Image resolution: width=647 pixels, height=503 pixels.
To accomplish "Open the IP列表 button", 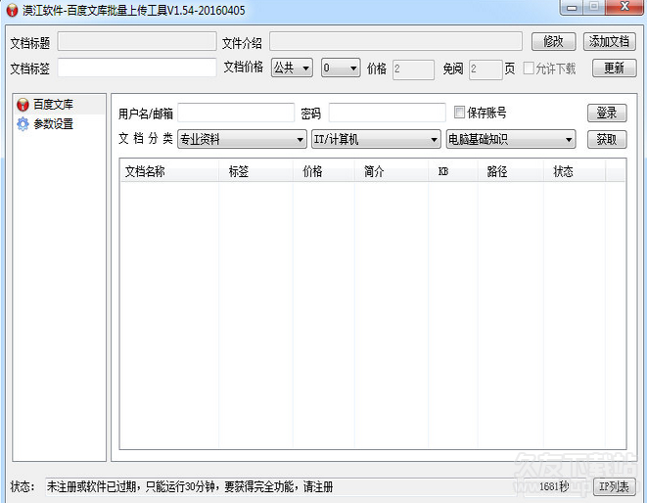I will [x=614, y=487].
